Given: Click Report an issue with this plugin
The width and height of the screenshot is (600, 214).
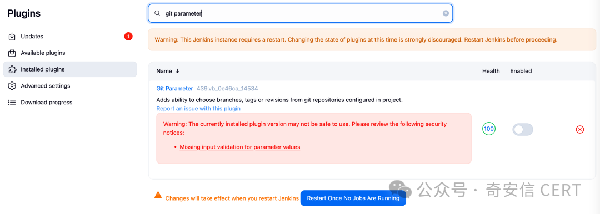Looking at the screenshot, I should pos(198,108).
